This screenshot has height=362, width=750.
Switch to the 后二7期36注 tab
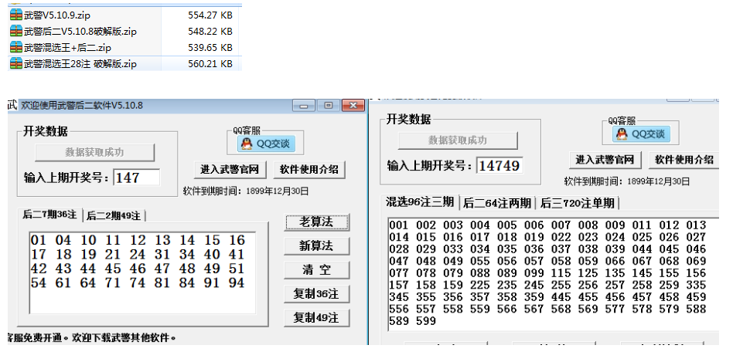click(49, 215)
